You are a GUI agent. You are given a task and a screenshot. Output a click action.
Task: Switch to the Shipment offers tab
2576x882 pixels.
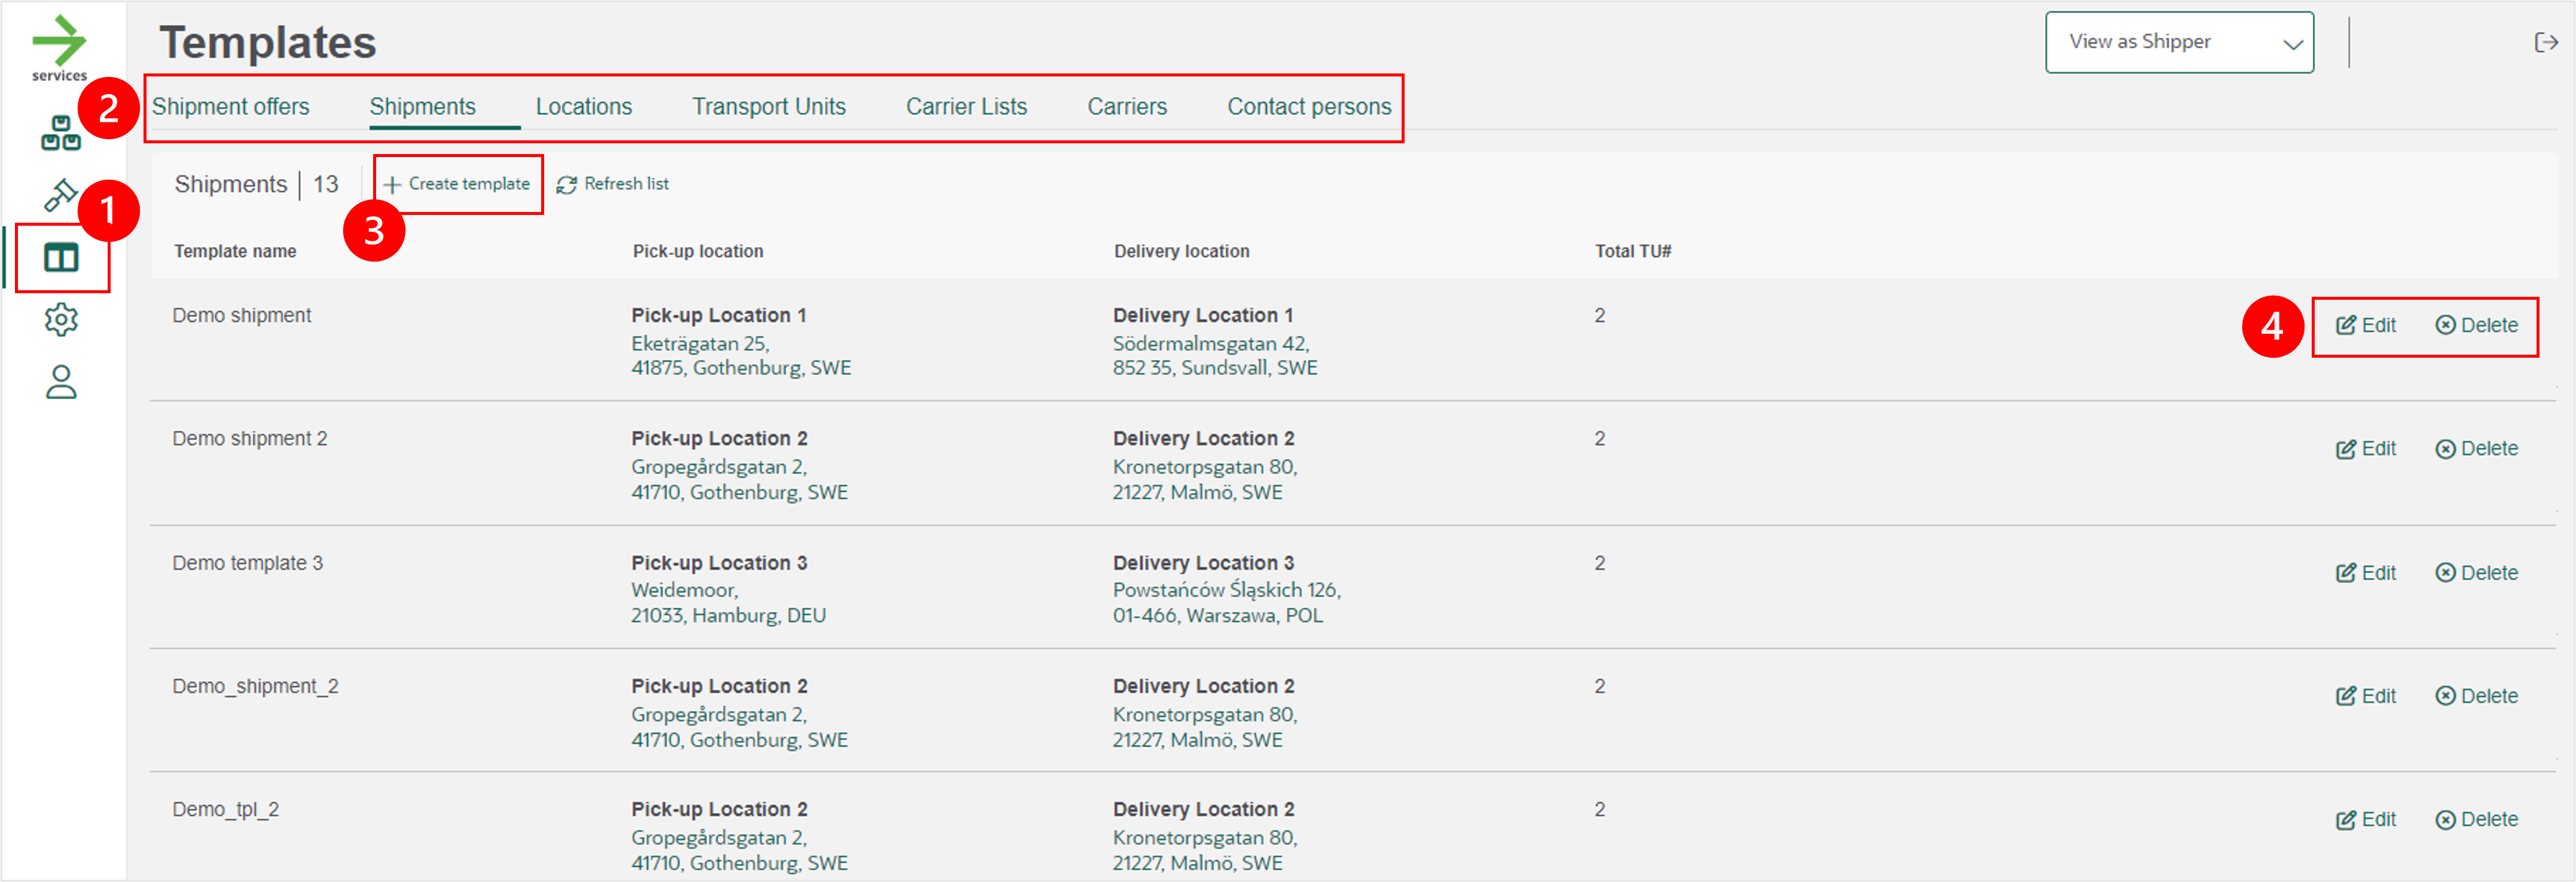point(230,106)
